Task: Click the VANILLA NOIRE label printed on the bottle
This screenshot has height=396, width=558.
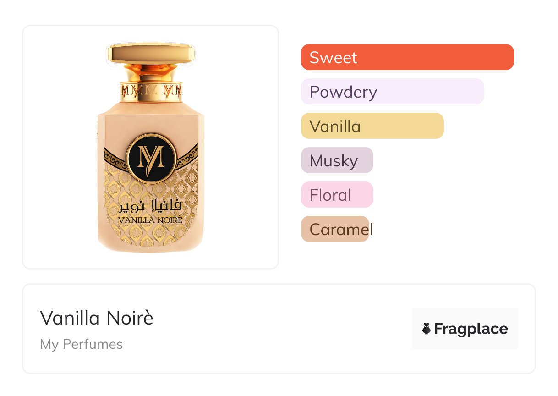Action: coord(150,220)
